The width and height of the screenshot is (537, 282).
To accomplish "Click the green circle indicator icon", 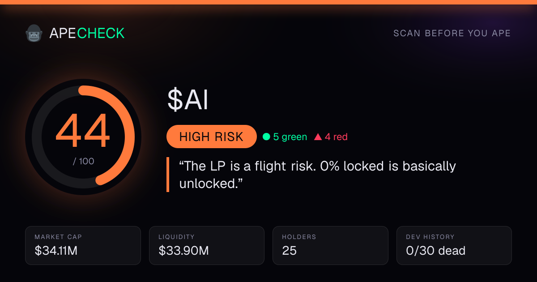I will tap(266, 137).
